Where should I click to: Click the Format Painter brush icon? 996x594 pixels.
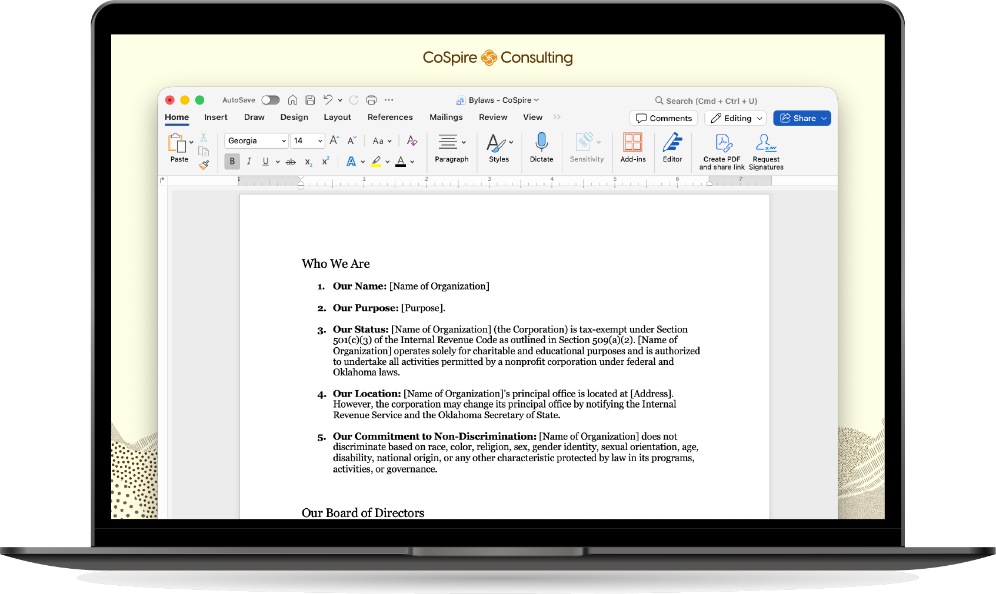(204, 165)
